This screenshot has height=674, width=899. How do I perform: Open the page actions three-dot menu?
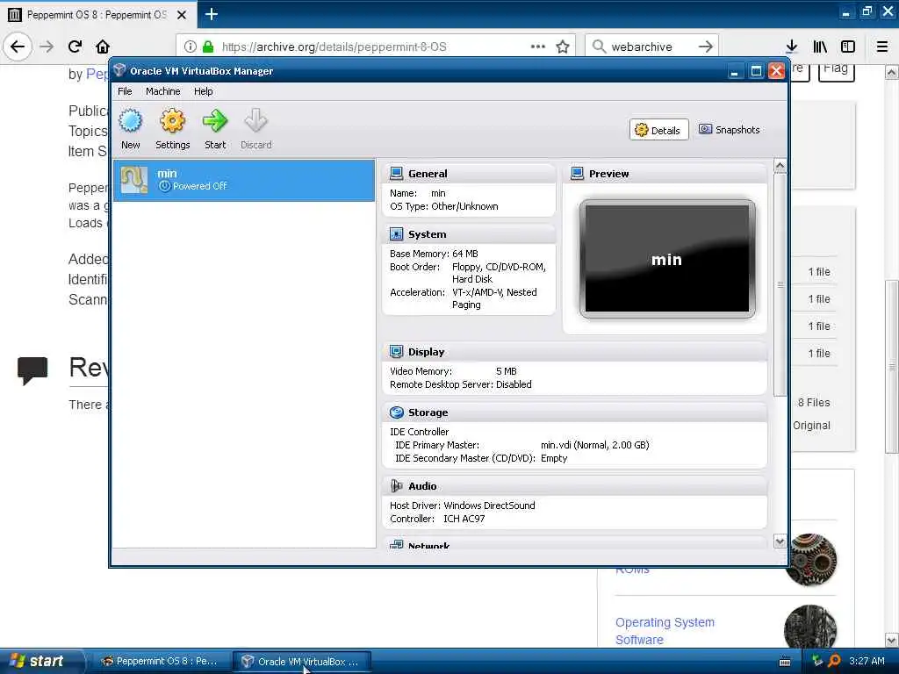[x=537, y=47]
